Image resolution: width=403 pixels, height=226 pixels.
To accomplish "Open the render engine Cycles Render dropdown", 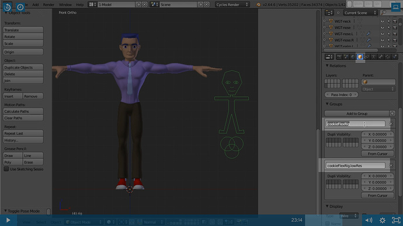I will click(232, 4).
